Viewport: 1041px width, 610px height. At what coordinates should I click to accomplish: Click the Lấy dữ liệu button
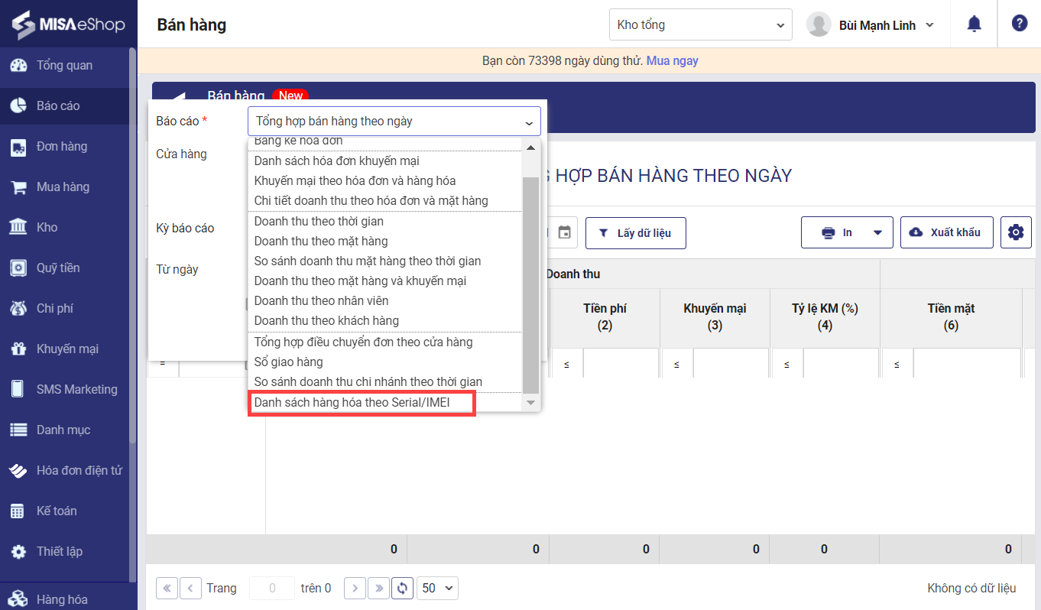click(635, 232)
